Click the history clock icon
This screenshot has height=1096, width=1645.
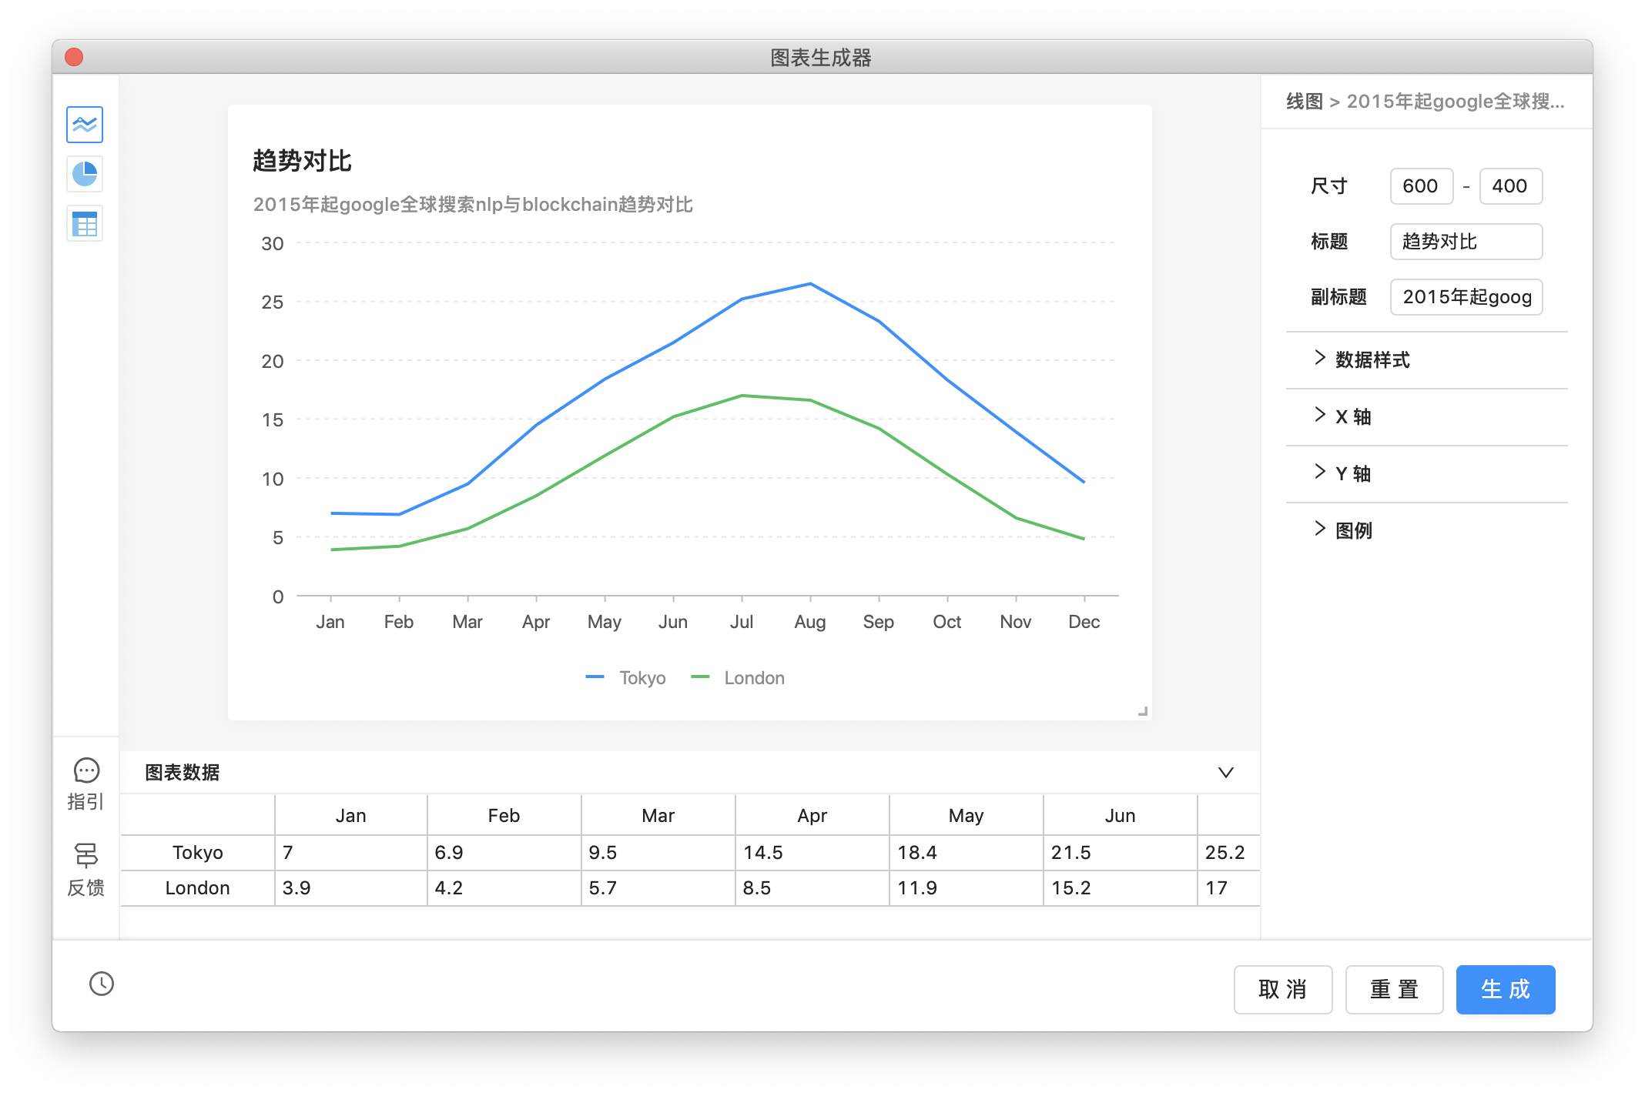tap(102, 984)
